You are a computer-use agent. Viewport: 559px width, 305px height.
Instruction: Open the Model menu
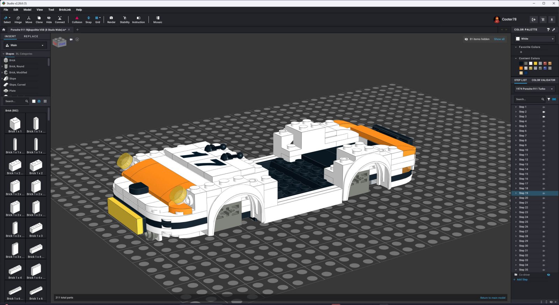(x=27, y=10)
